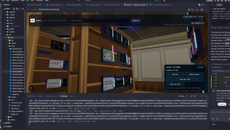
Task: Switch to the Chat tab
Action: click(x=212, y=5)
